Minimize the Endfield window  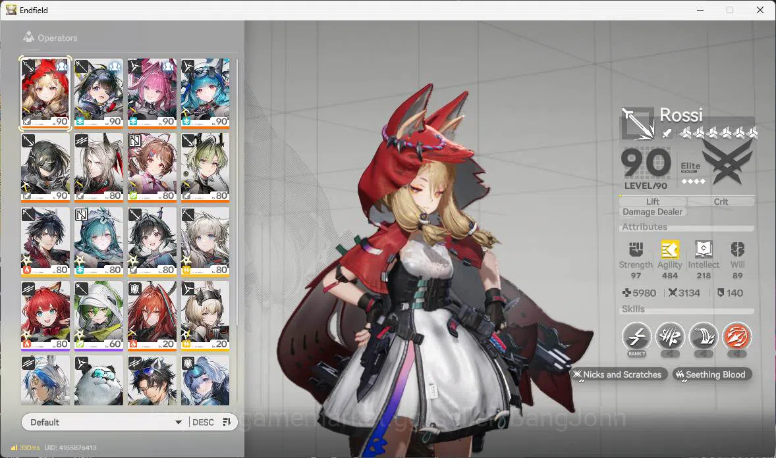(x=700, y=10)
